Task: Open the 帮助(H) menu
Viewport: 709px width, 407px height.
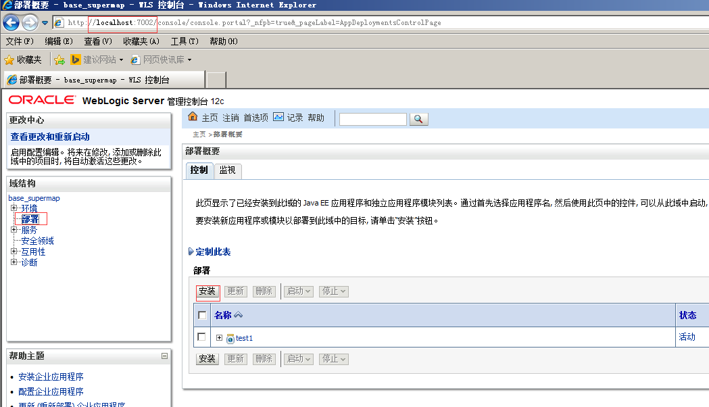Action: point(223,41)
